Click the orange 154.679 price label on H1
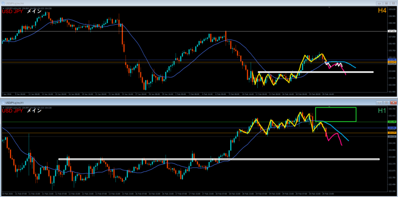The height and width of the screenshot is (197, 398). pyautogui.click(x=392, y=133)
